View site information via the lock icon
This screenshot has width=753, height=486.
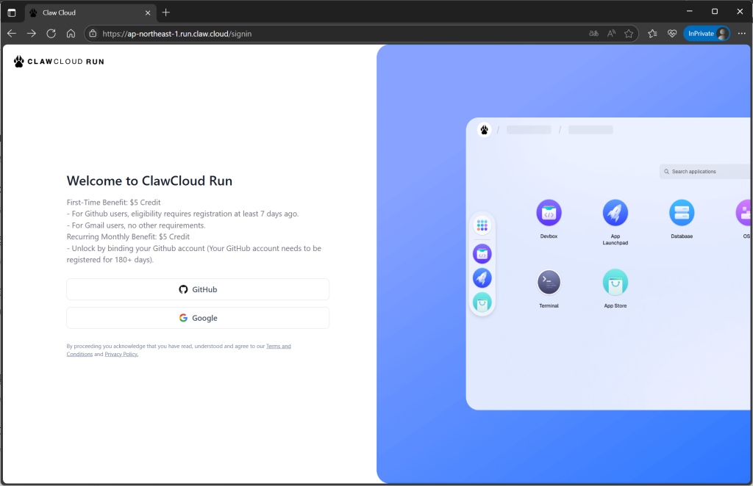pos(93,34)
